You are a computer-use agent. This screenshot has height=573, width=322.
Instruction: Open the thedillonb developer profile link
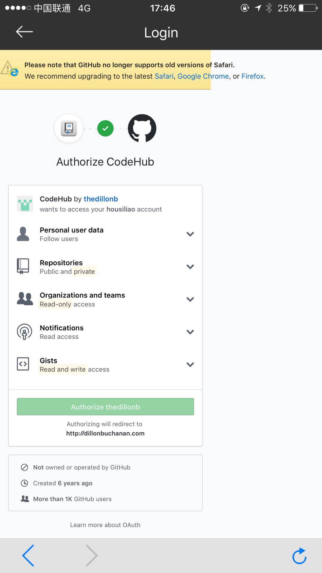[100, 199]
